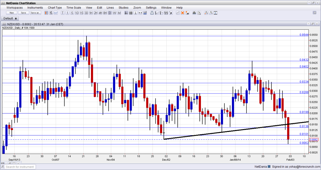Select the weekly 'W' time scale

[114, 13]
